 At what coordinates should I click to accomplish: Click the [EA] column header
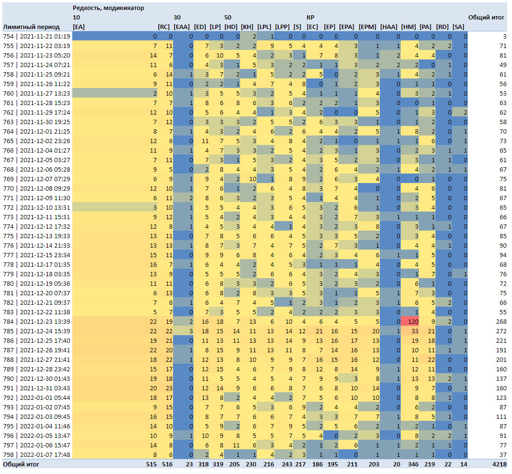pos(79,27)
